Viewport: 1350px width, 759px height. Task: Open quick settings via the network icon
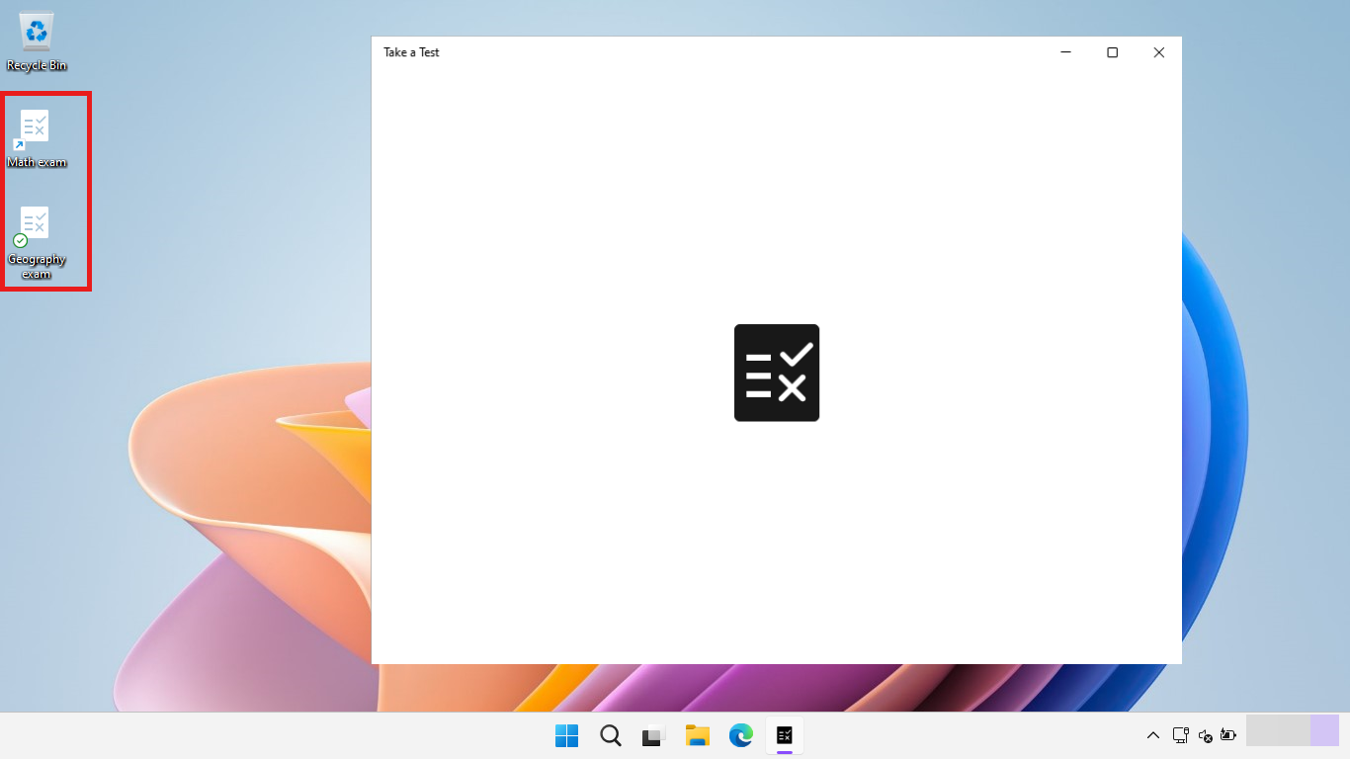(1181, 735)
